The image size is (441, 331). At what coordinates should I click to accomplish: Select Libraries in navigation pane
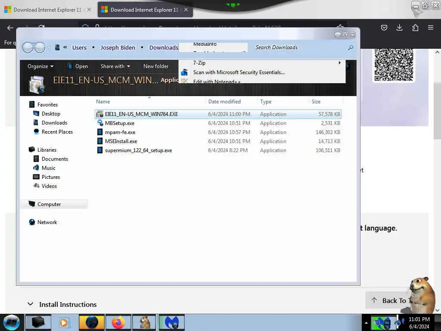[47, 150]
